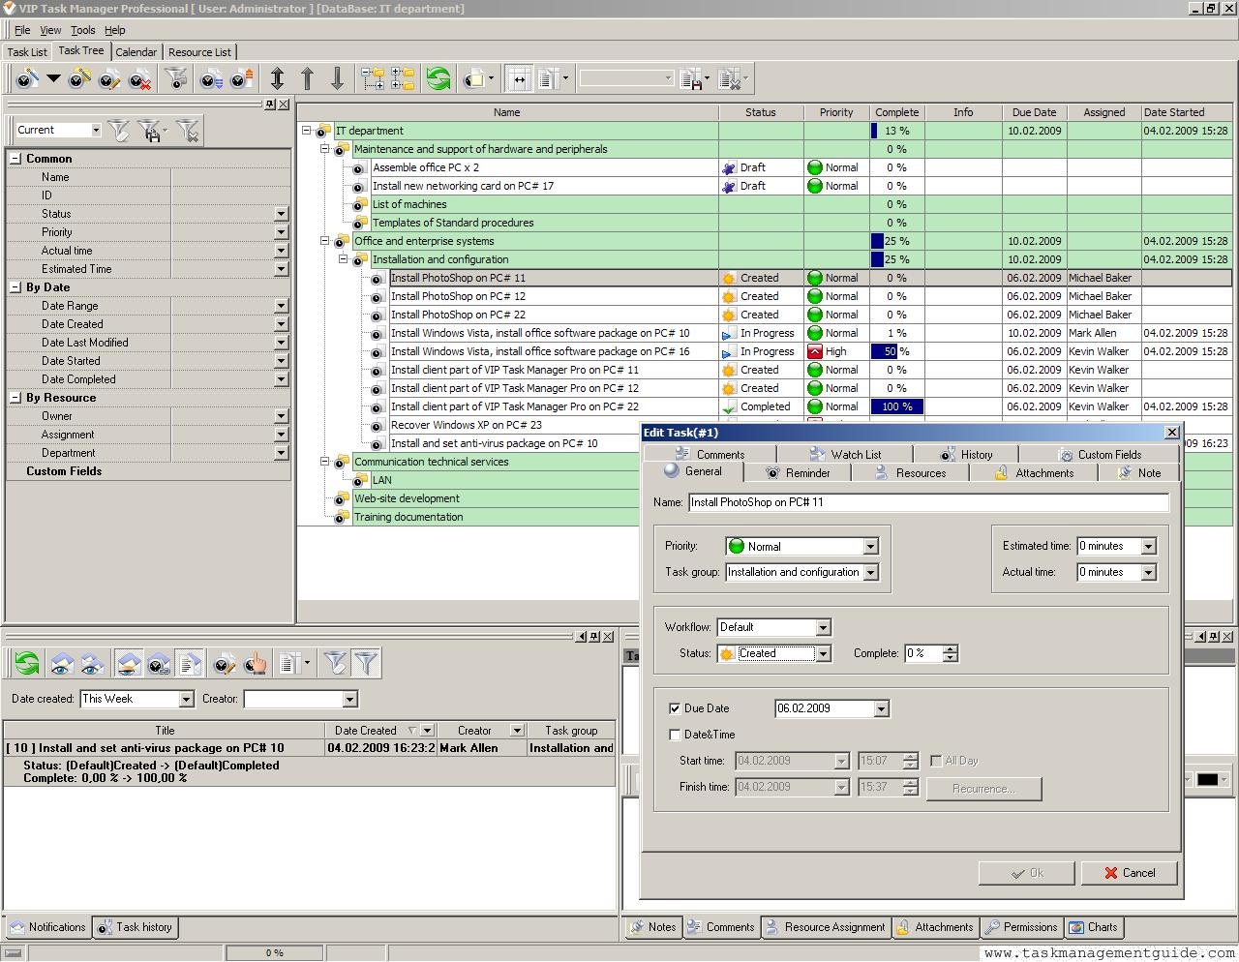
Task: Open the Tools menu
Action: pyautogui.click(x=83, y=30)
